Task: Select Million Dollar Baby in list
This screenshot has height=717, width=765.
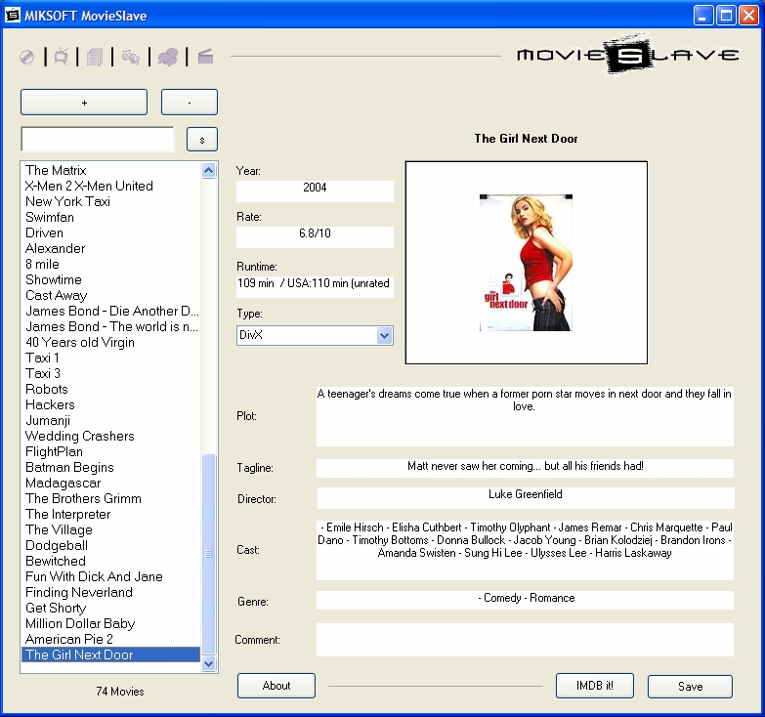Action: pyautogui.click(x=111, y=623)
